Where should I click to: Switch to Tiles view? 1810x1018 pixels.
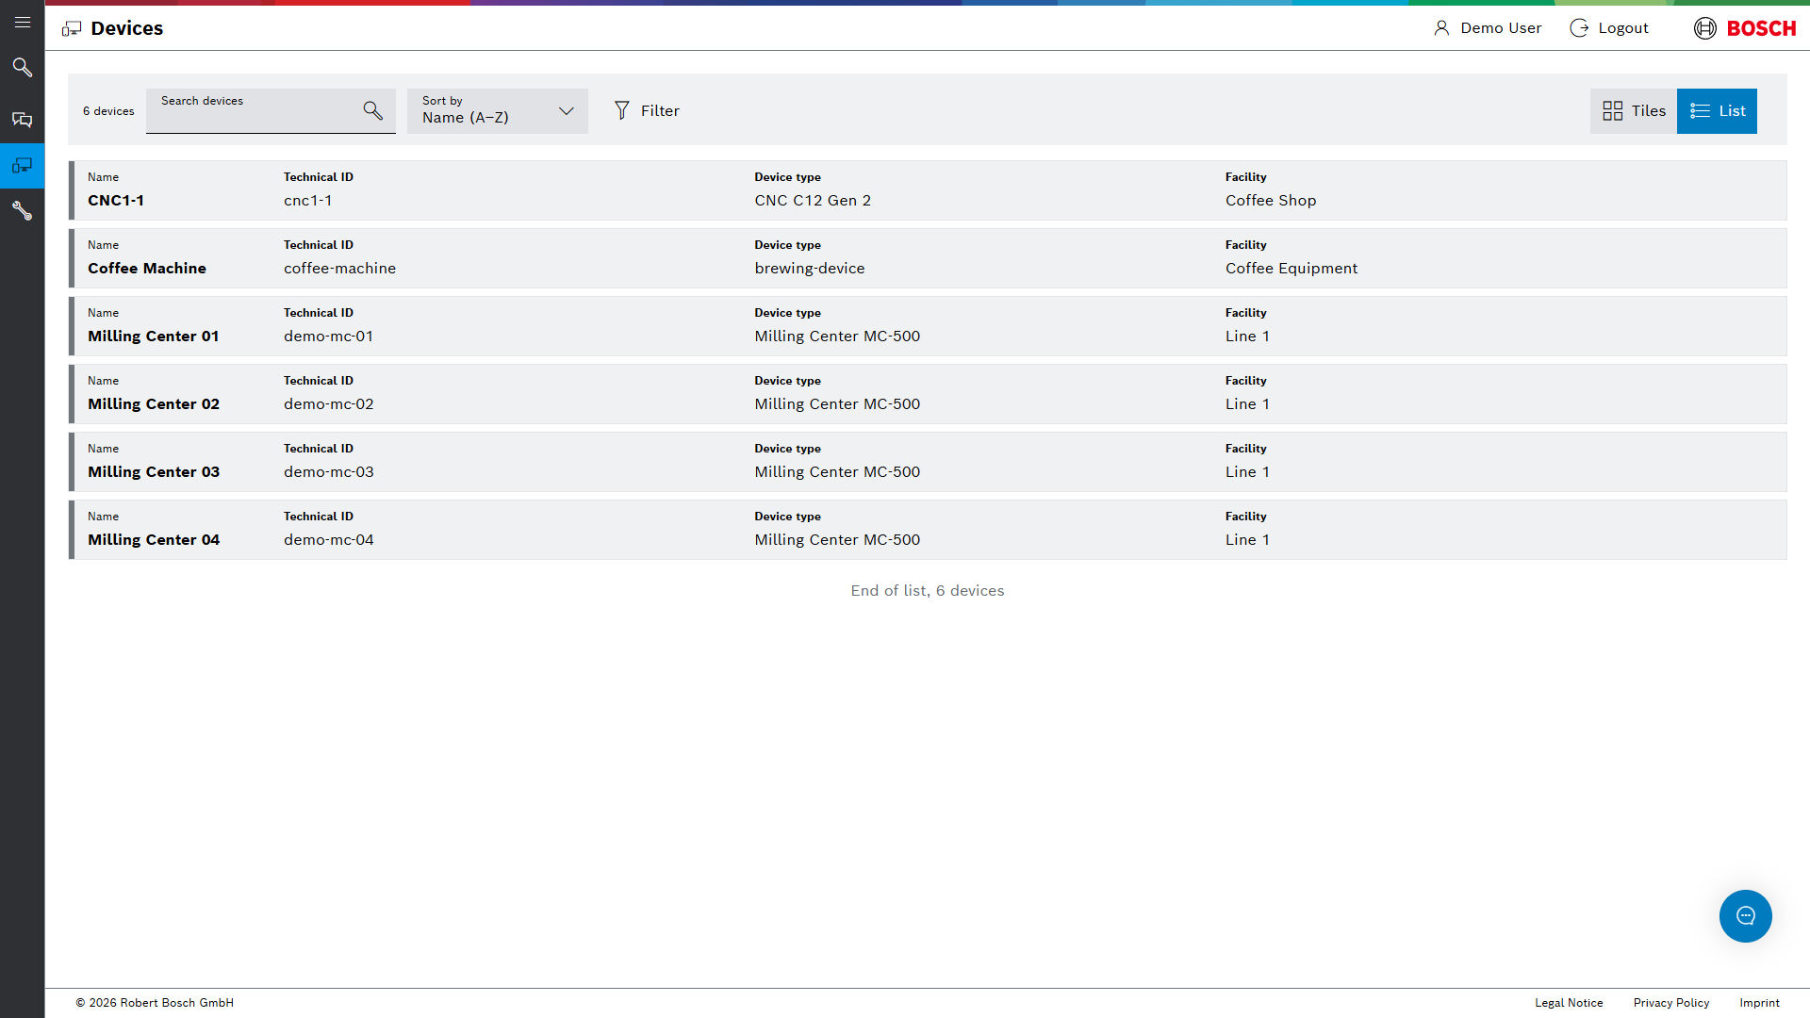tap(1634, 111)
